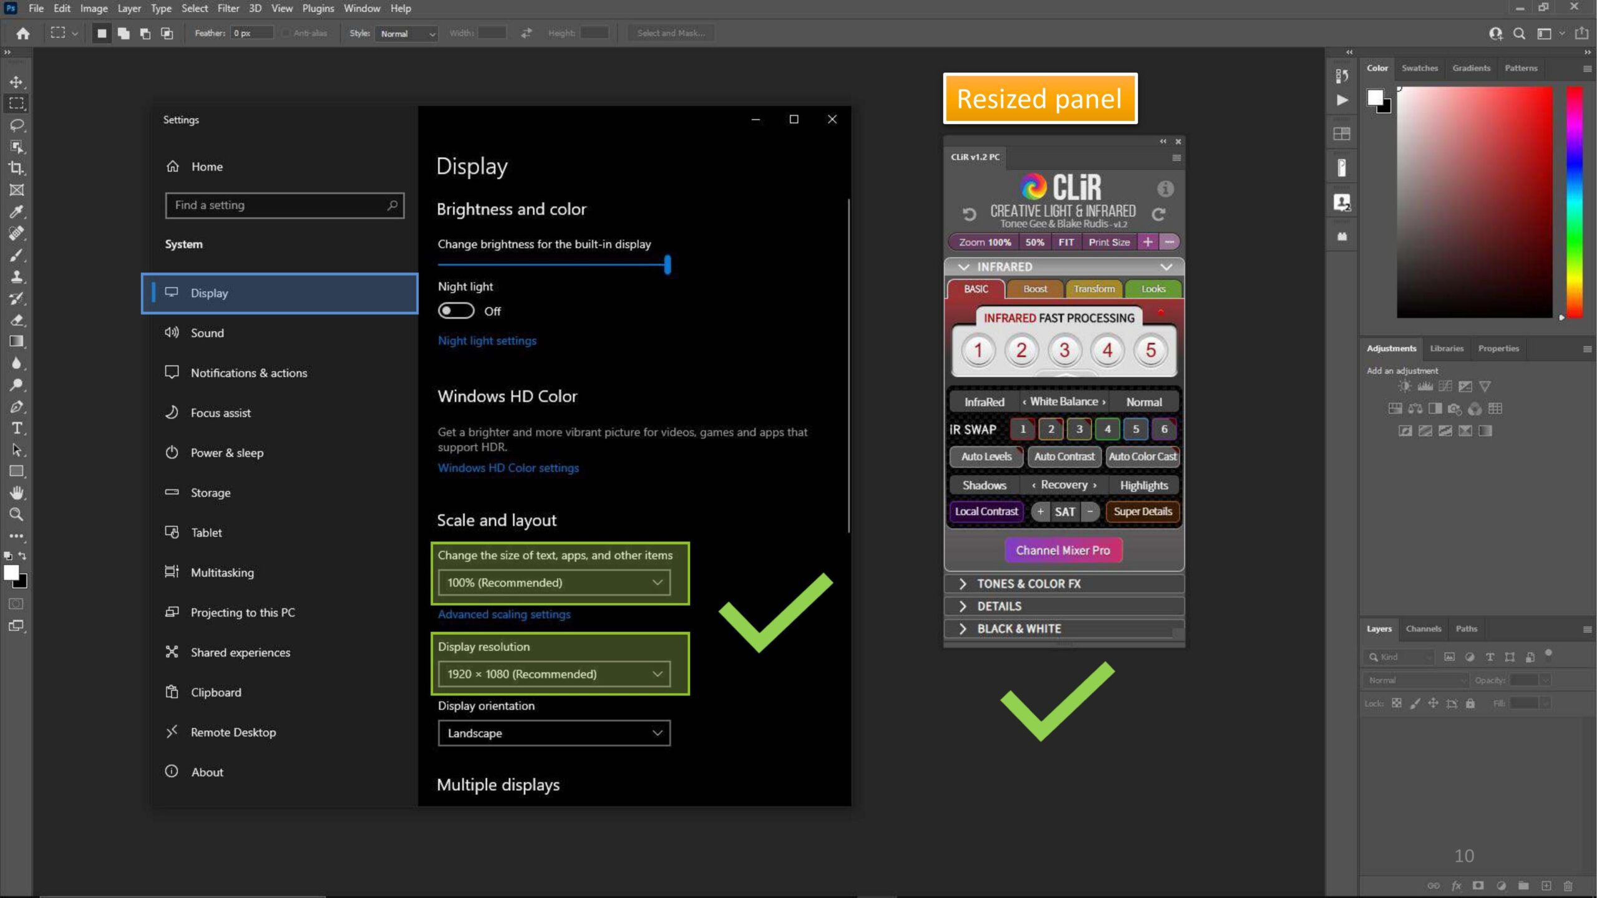Click the display brightness slider
The image size is (1597, 898).
[554, 265]
